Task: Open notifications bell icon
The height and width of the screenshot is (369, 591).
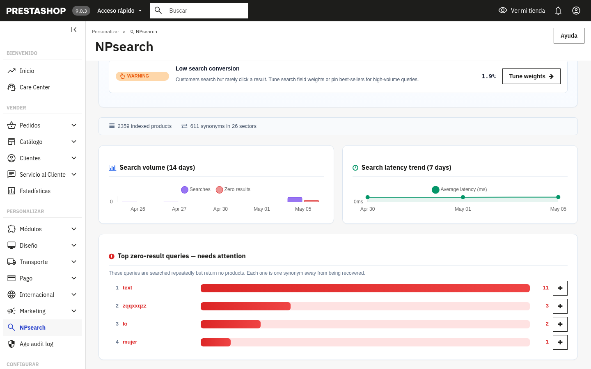Action: point(558,11)
